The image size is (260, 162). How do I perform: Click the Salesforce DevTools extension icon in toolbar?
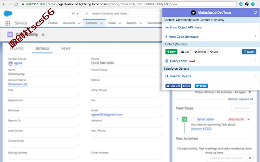[247, 4]
